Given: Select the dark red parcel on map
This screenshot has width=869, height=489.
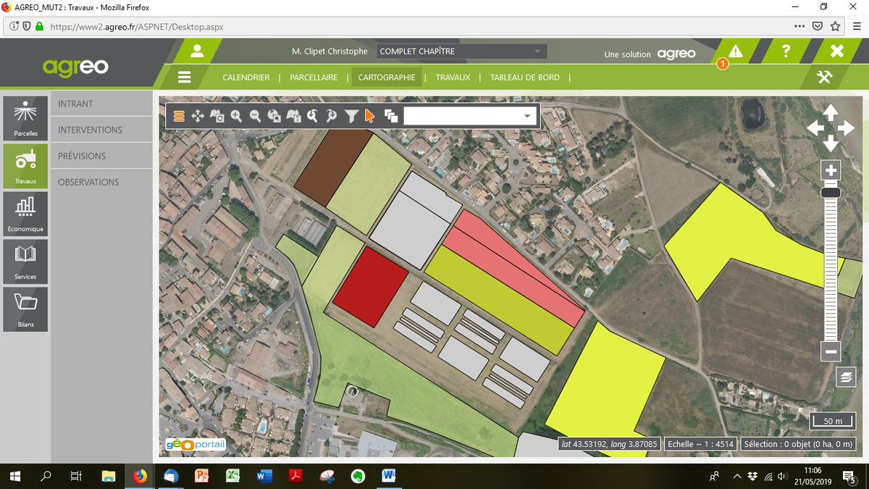Looking at the screenshot, I should 370,286.
